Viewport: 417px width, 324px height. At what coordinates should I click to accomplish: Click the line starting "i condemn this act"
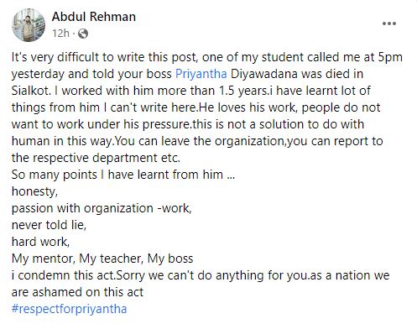(201, 275)
